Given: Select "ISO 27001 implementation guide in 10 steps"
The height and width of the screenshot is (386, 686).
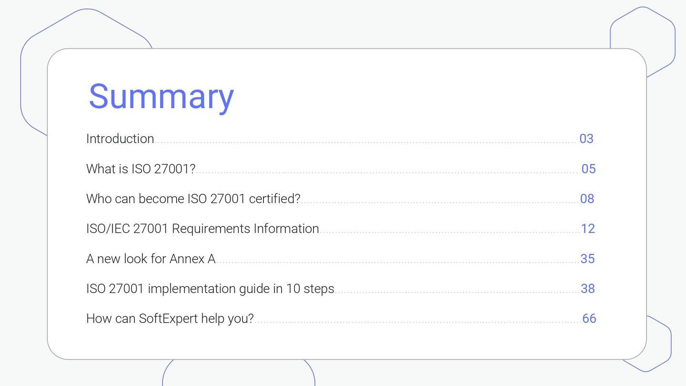Looking at the screenshot, I should 210,288.
